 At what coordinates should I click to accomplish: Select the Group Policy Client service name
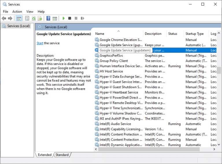coord(114,61)
